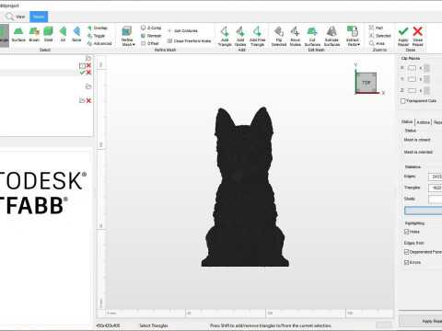The height and width of the screenshot is (331, 442).
Task: Click TOP face of view cube
Action: tap(366, 83)
